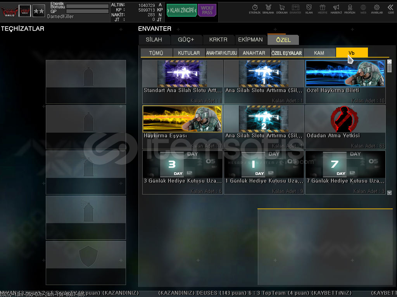
Task: Select the Kutular sub-tab
Action: click(189, 53)
